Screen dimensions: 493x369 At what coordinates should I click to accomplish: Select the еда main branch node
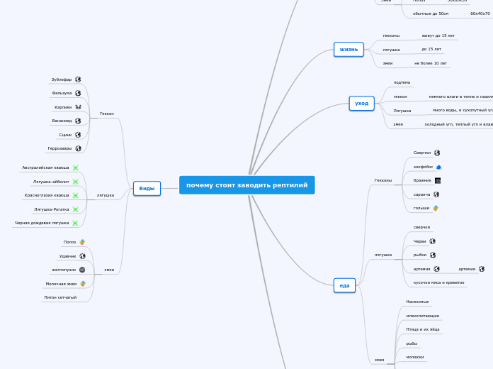coord(344,285)
